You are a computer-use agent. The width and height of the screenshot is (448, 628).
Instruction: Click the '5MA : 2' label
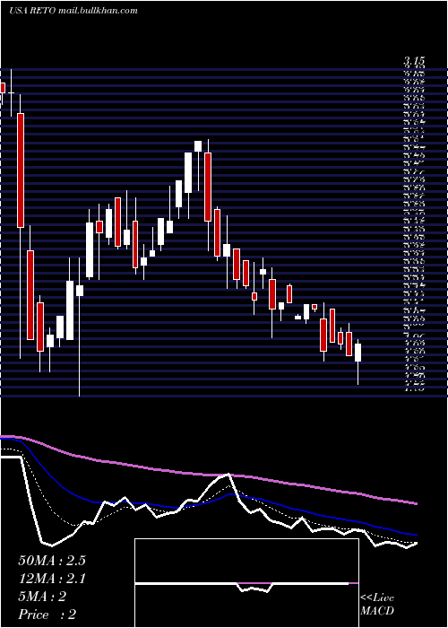pos(42,597)
